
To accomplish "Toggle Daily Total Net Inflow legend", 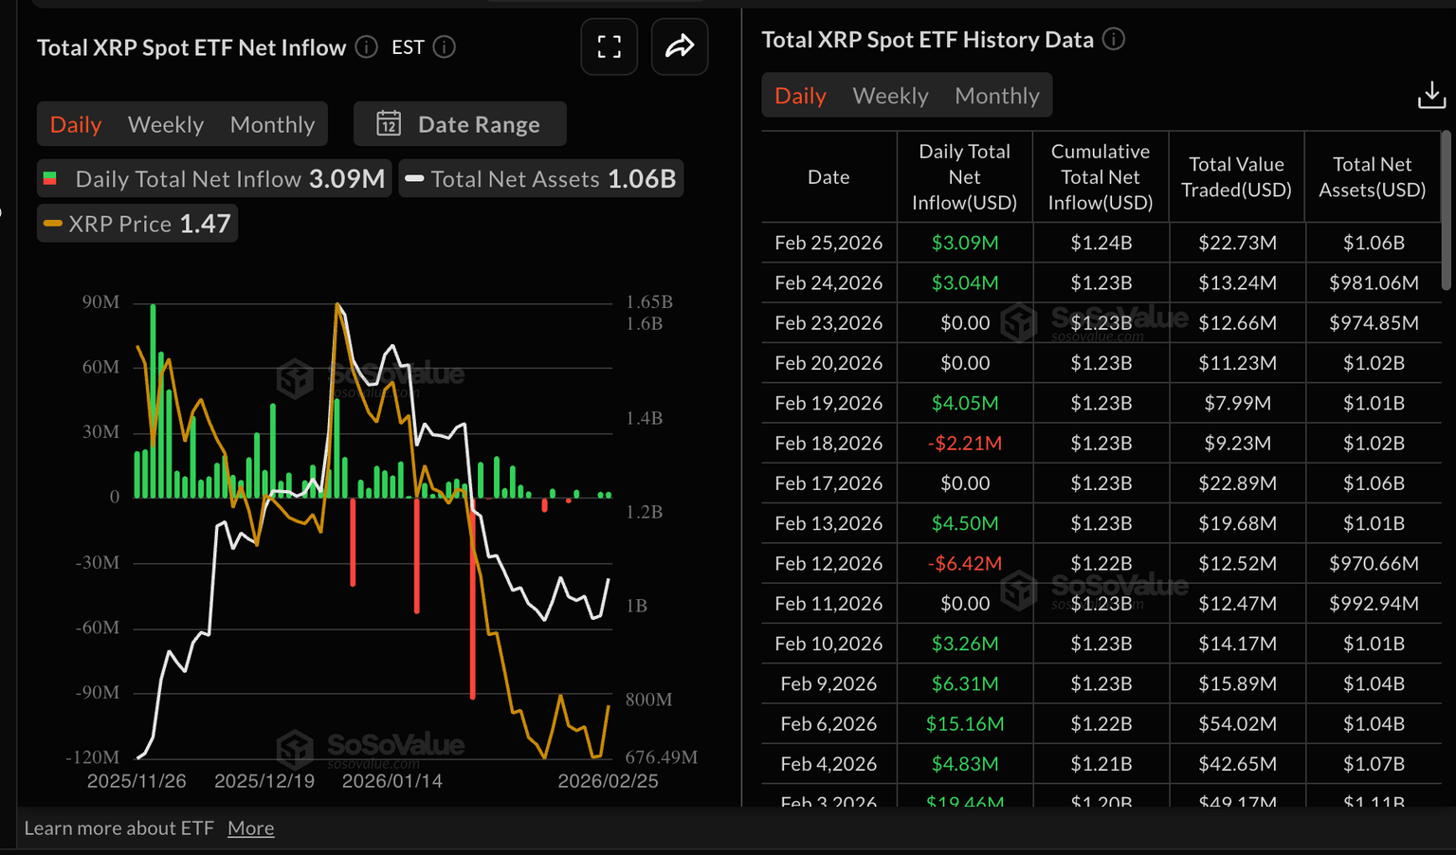I will coord(213,179).
